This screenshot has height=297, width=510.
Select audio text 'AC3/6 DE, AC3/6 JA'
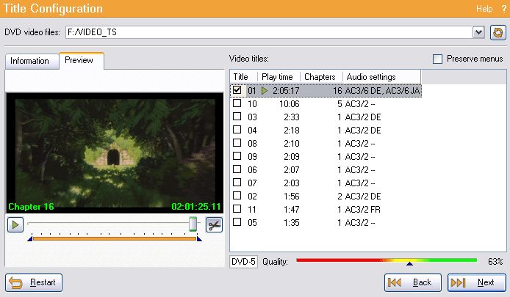(x=382, y=90)
